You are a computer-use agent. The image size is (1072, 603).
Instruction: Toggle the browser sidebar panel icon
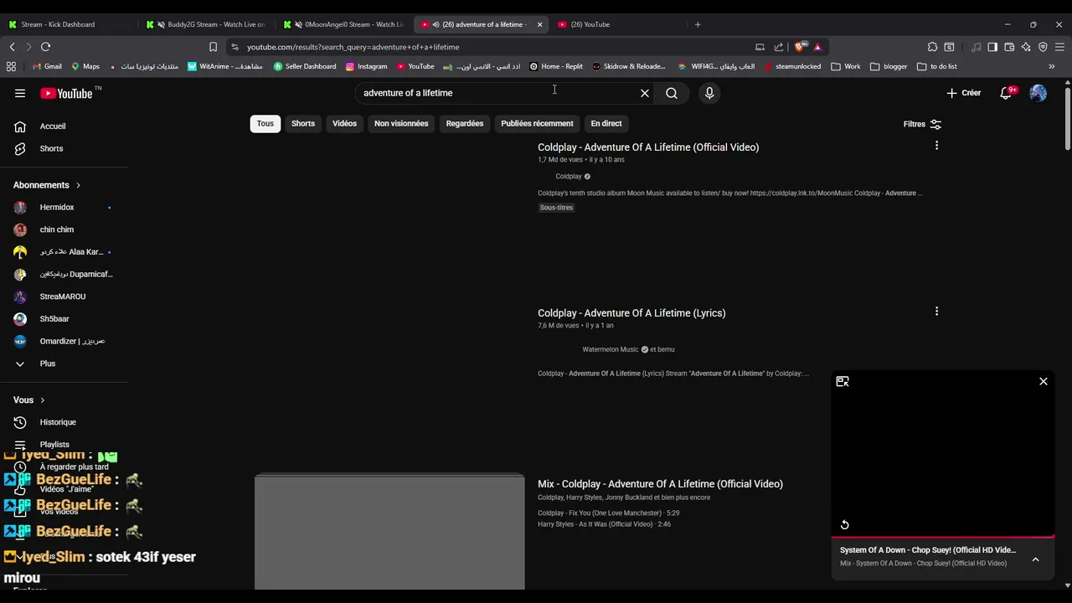(x=992, y=47)
